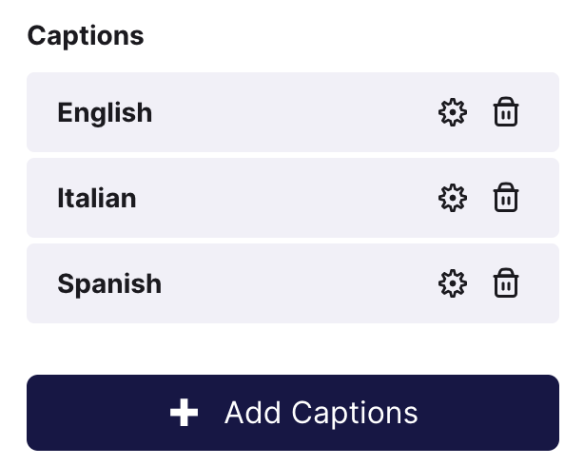Select the English caption row
The height and width of the screenshot is (466, 584).
[x=293, y=112]
